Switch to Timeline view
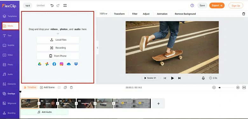This screenshot has height=119, width=248. pos(30,87)
